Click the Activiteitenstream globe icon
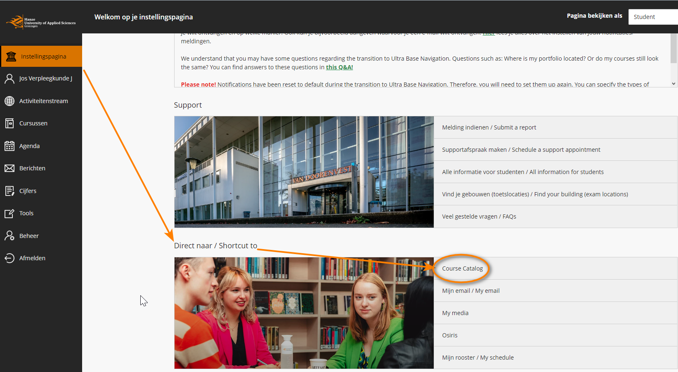The height and width of the screenshot is (372, 678). [9, 101]
